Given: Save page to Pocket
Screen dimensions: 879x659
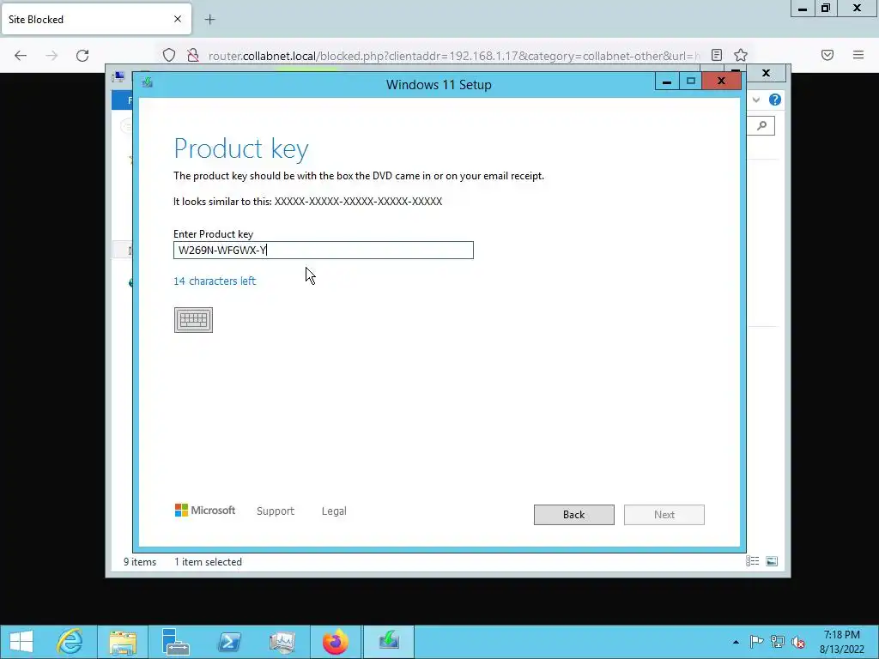Looking at the screenshot, I should tap(827, 55).
